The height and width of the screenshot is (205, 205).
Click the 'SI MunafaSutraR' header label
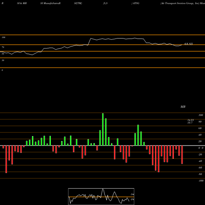click(x=50, y=3)
